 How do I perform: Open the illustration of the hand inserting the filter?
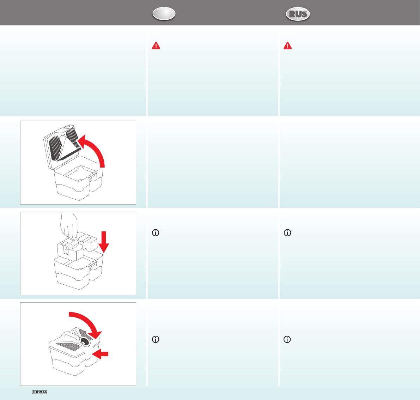coord(78,254)
